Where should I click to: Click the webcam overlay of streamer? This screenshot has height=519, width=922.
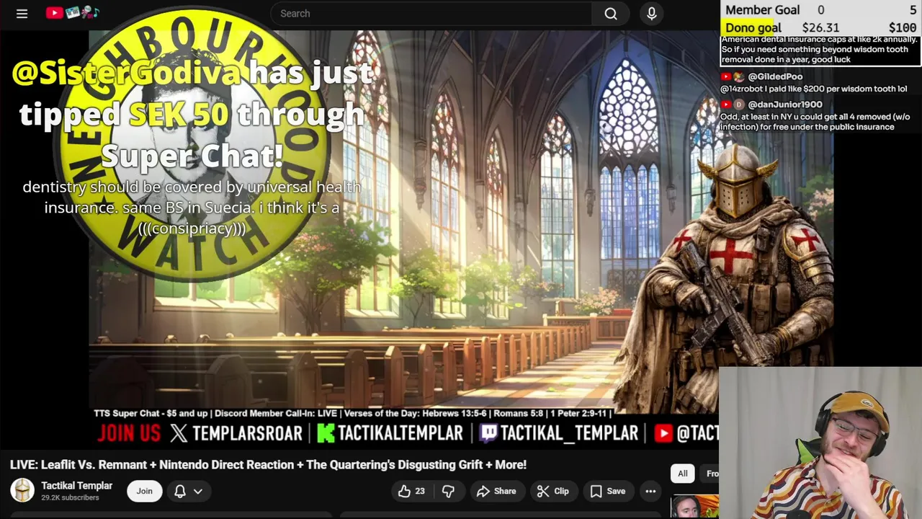coord(820,443)
